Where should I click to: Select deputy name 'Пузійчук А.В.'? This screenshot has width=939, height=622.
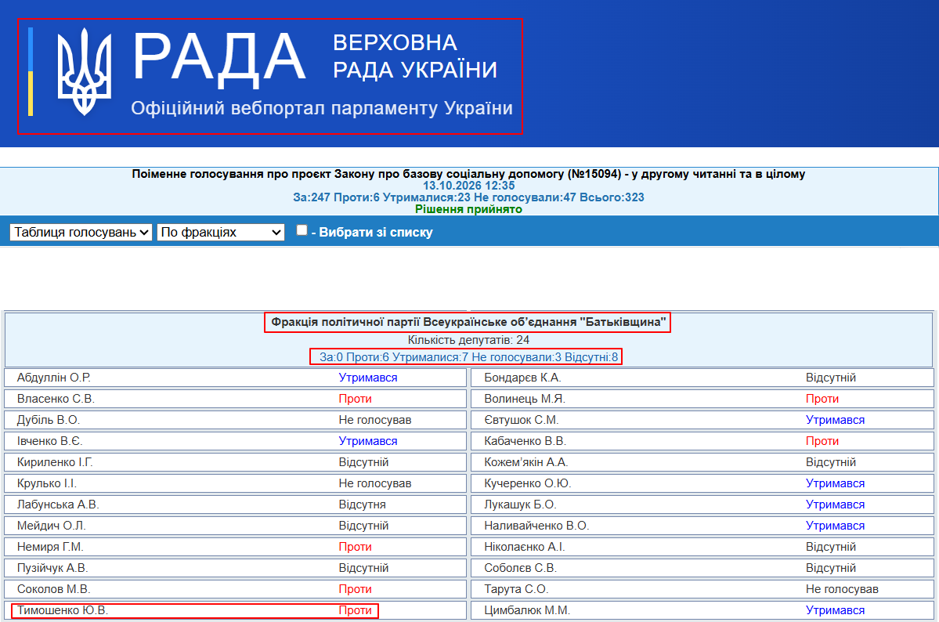tap(52, 567)
